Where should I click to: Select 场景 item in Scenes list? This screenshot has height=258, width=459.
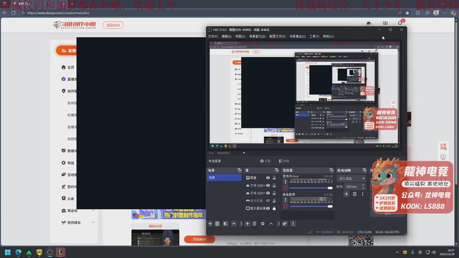tap(224, 178)
